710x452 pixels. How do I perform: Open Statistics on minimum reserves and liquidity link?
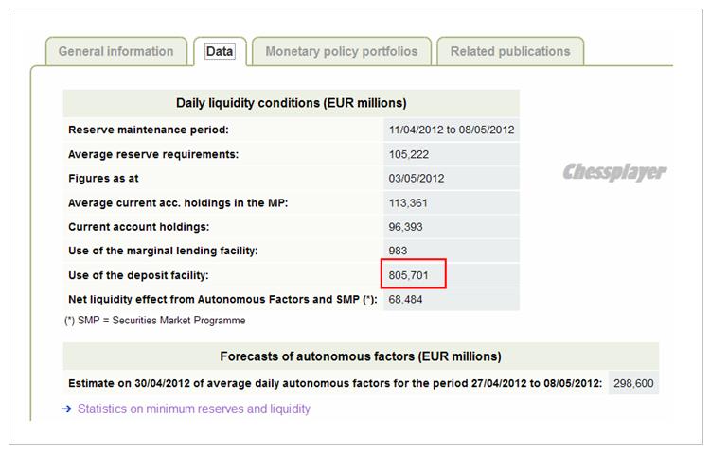point(193,409)
